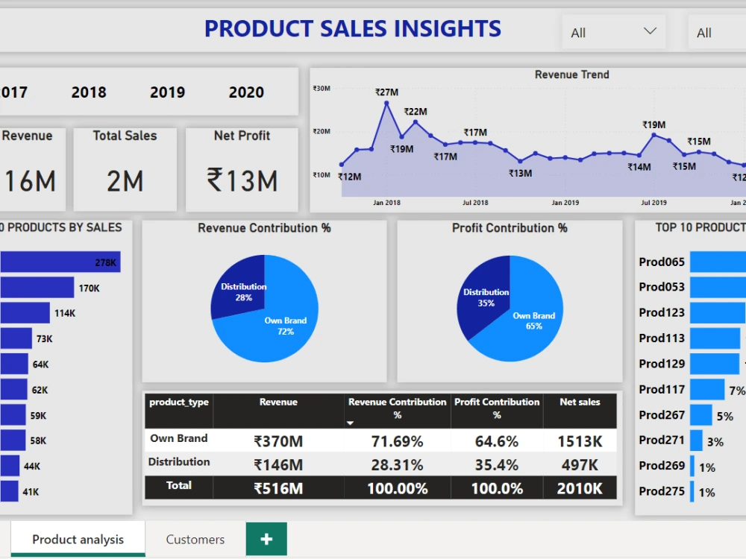
Task: Activate the 2017 year filter
Action: [x=15, y=92]
